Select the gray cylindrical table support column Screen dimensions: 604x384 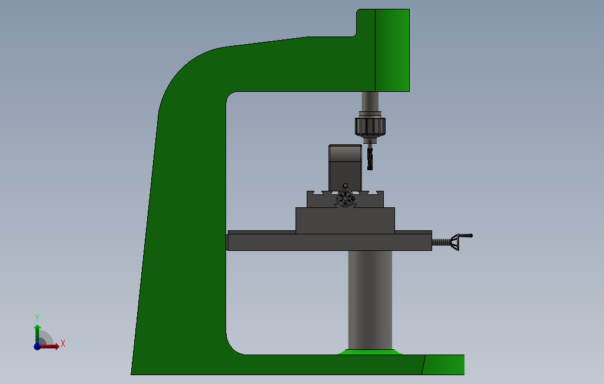(370, 300)
